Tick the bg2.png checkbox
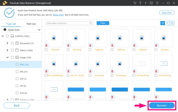Screen dimensions: 178x112 (90, 49)
